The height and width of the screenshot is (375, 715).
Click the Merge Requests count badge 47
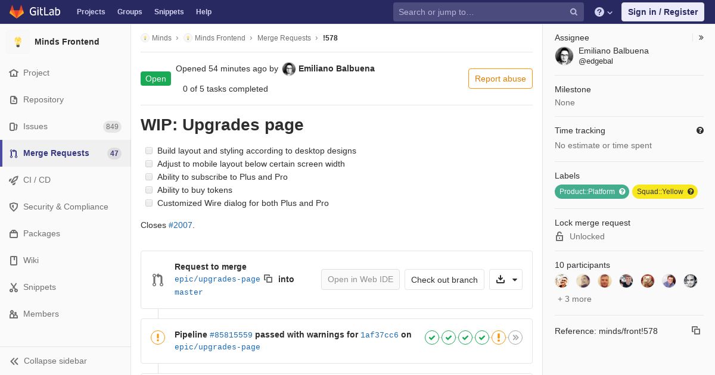pos(114,153)
